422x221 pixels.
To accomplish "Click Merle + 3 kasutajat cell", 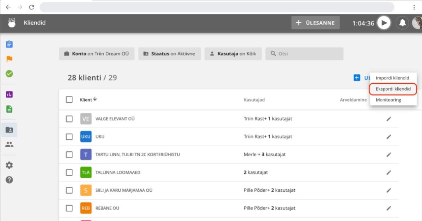I will click(265, 155).
